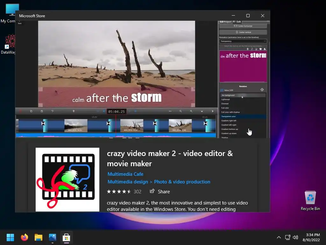326x245 pixels.
Task: Click the 05:04.25 timecode display
Action: (117, 112)
